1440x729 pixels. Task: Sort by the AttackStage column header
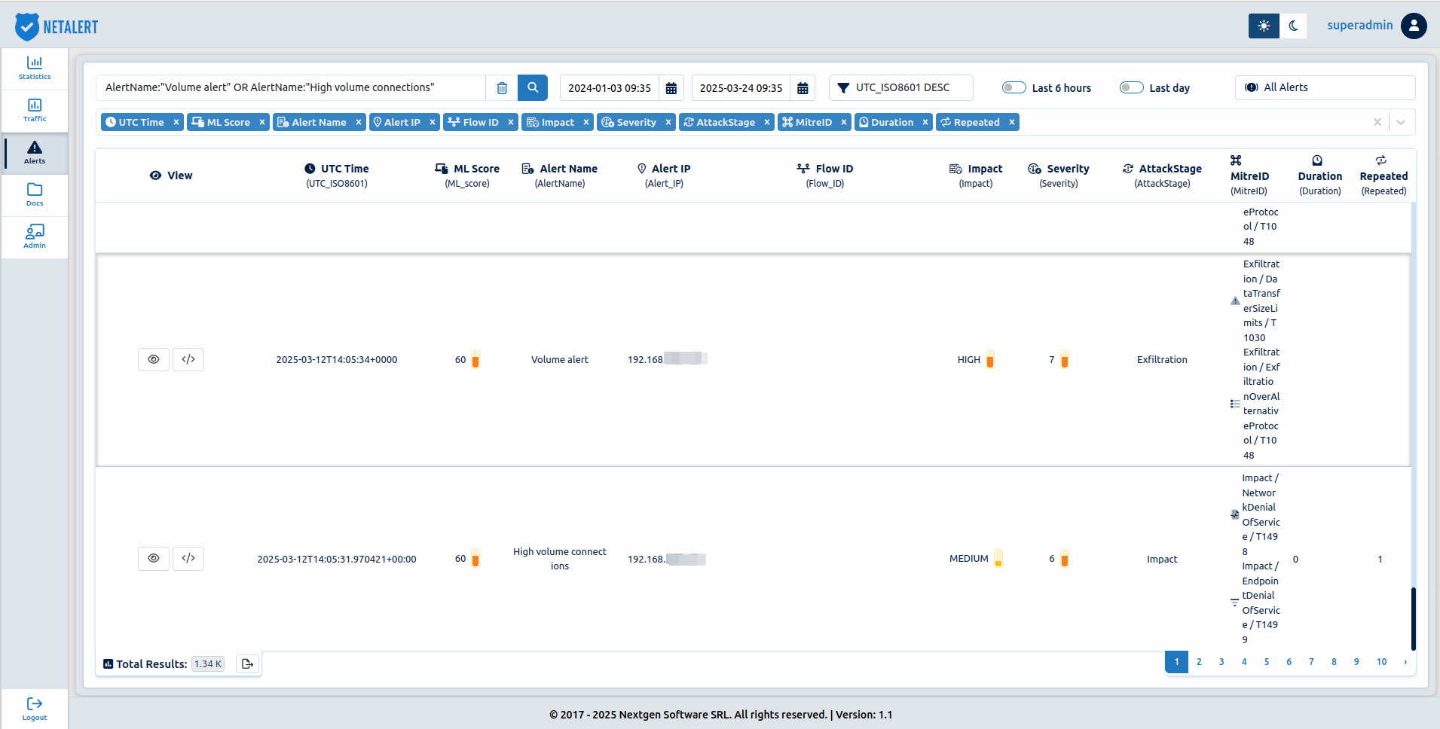(x=1162, y=175)
